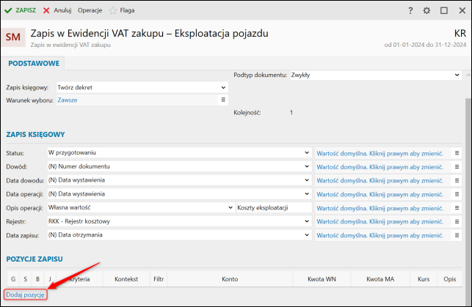Click the Kwota MA column header
This screenshot has height=307, width=472.
coord(380,279)
